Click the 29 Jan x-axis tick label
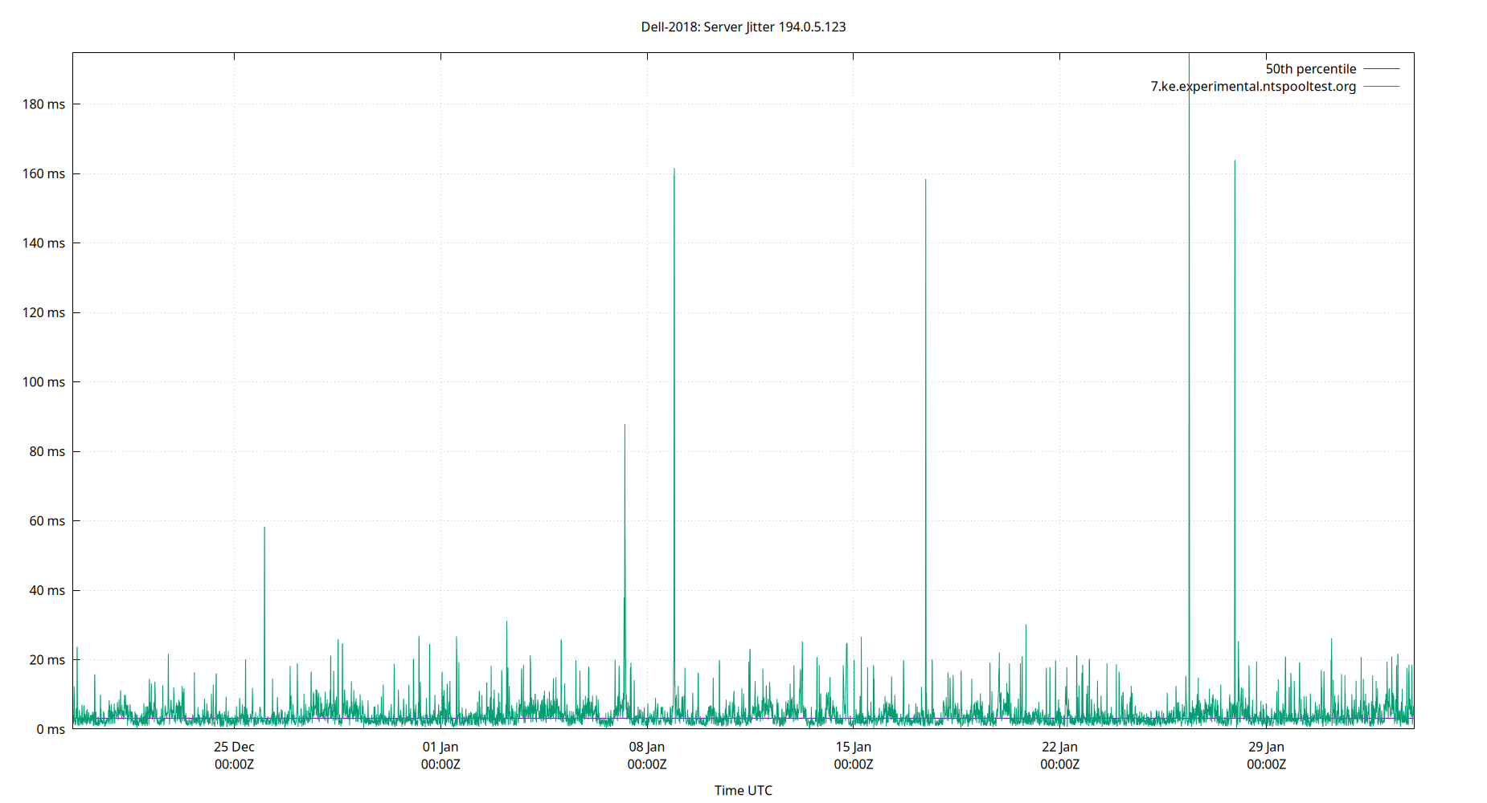The image size is (1487, 803). [1265, 746]
